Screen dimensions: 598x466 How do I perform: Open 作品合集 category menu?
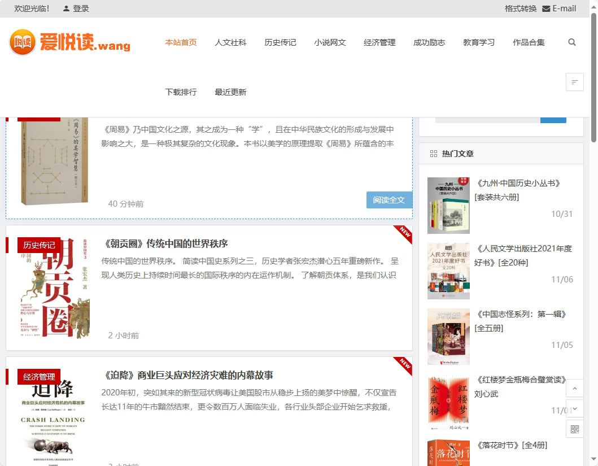tap(529, 42)
